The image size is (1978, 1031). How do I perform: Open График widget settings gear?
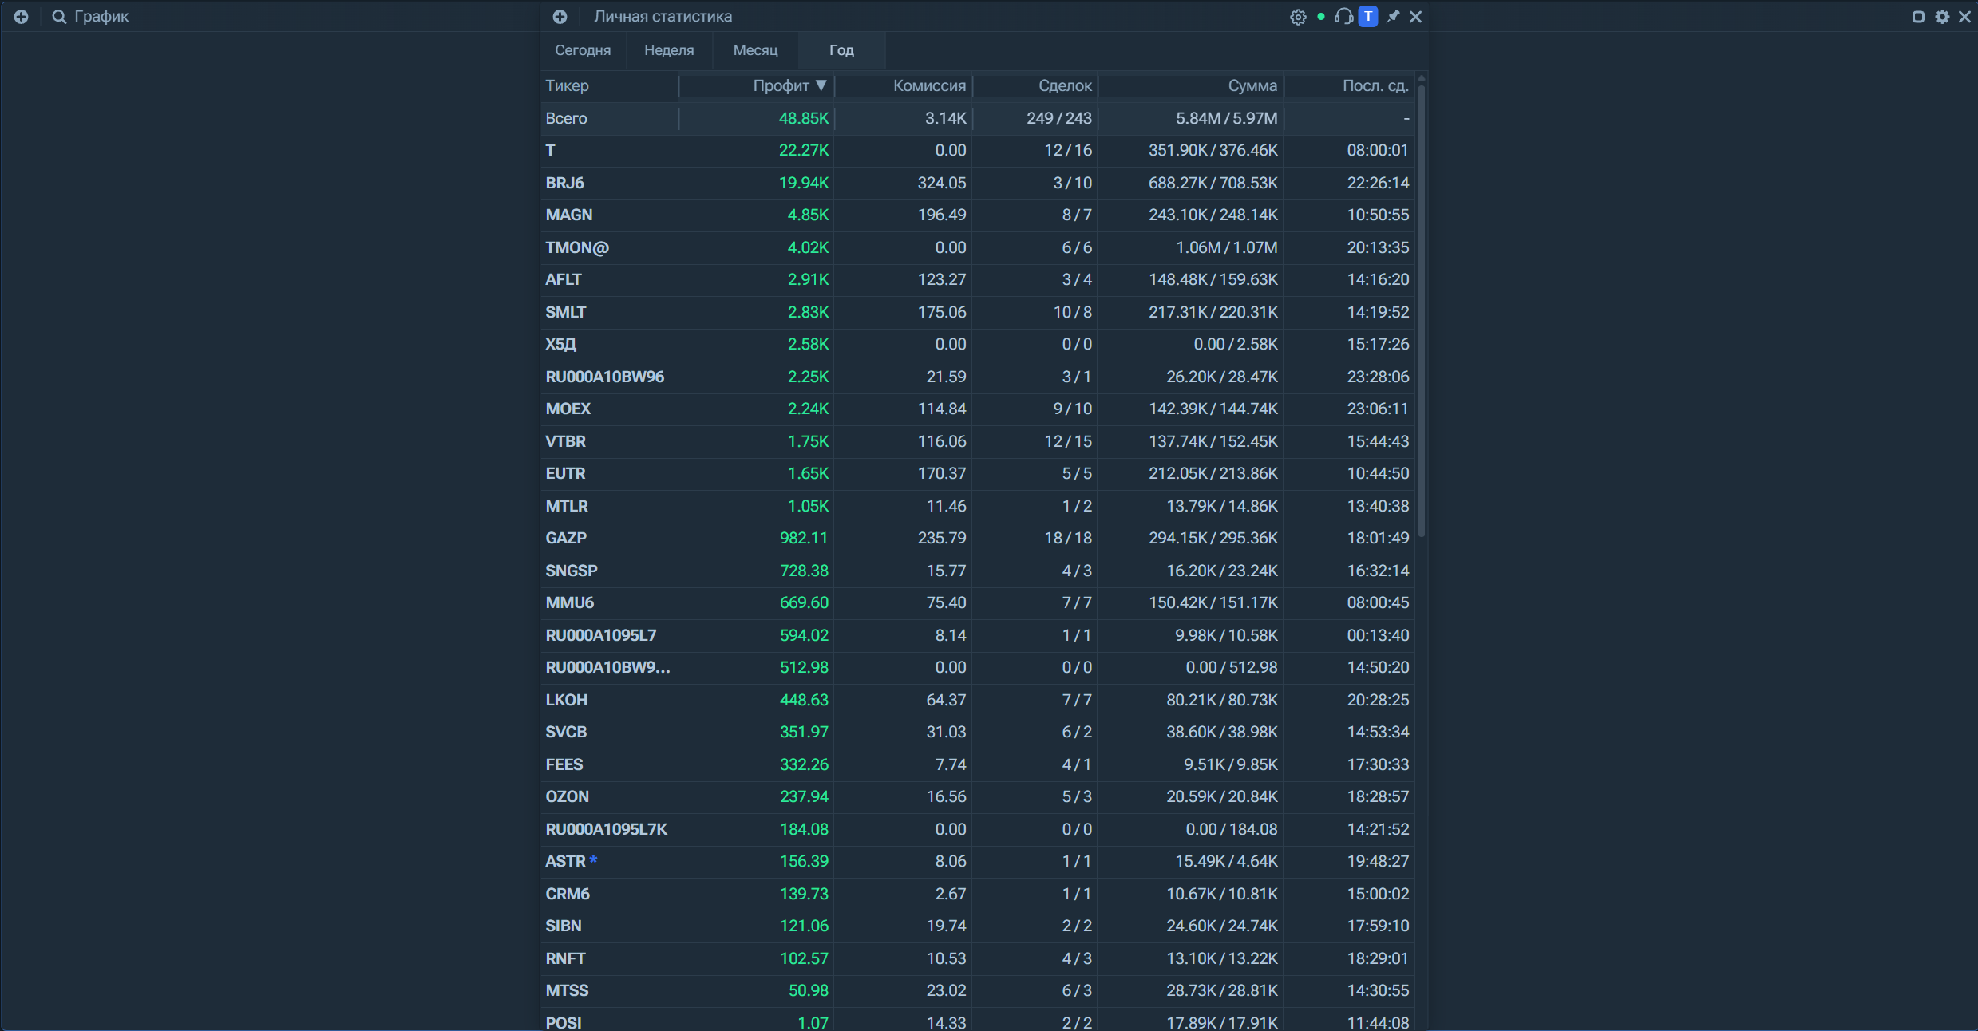(x=1942, y=17)
